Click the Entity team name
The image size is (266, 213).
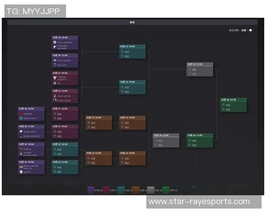(x=27, y=172)
